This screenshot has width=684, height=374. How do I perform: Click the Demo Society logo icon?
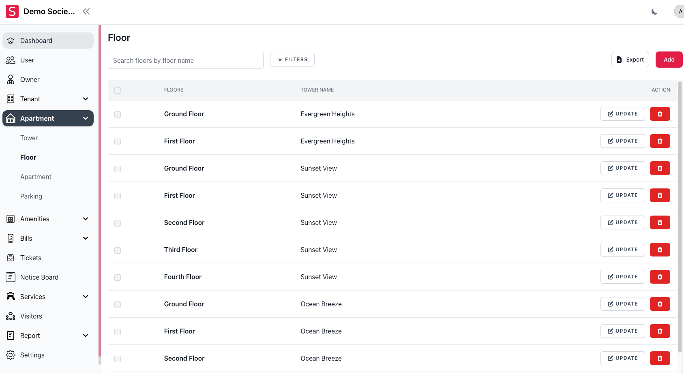coord(12,11)
